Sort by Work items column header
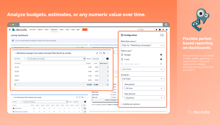 pos(104,64)
